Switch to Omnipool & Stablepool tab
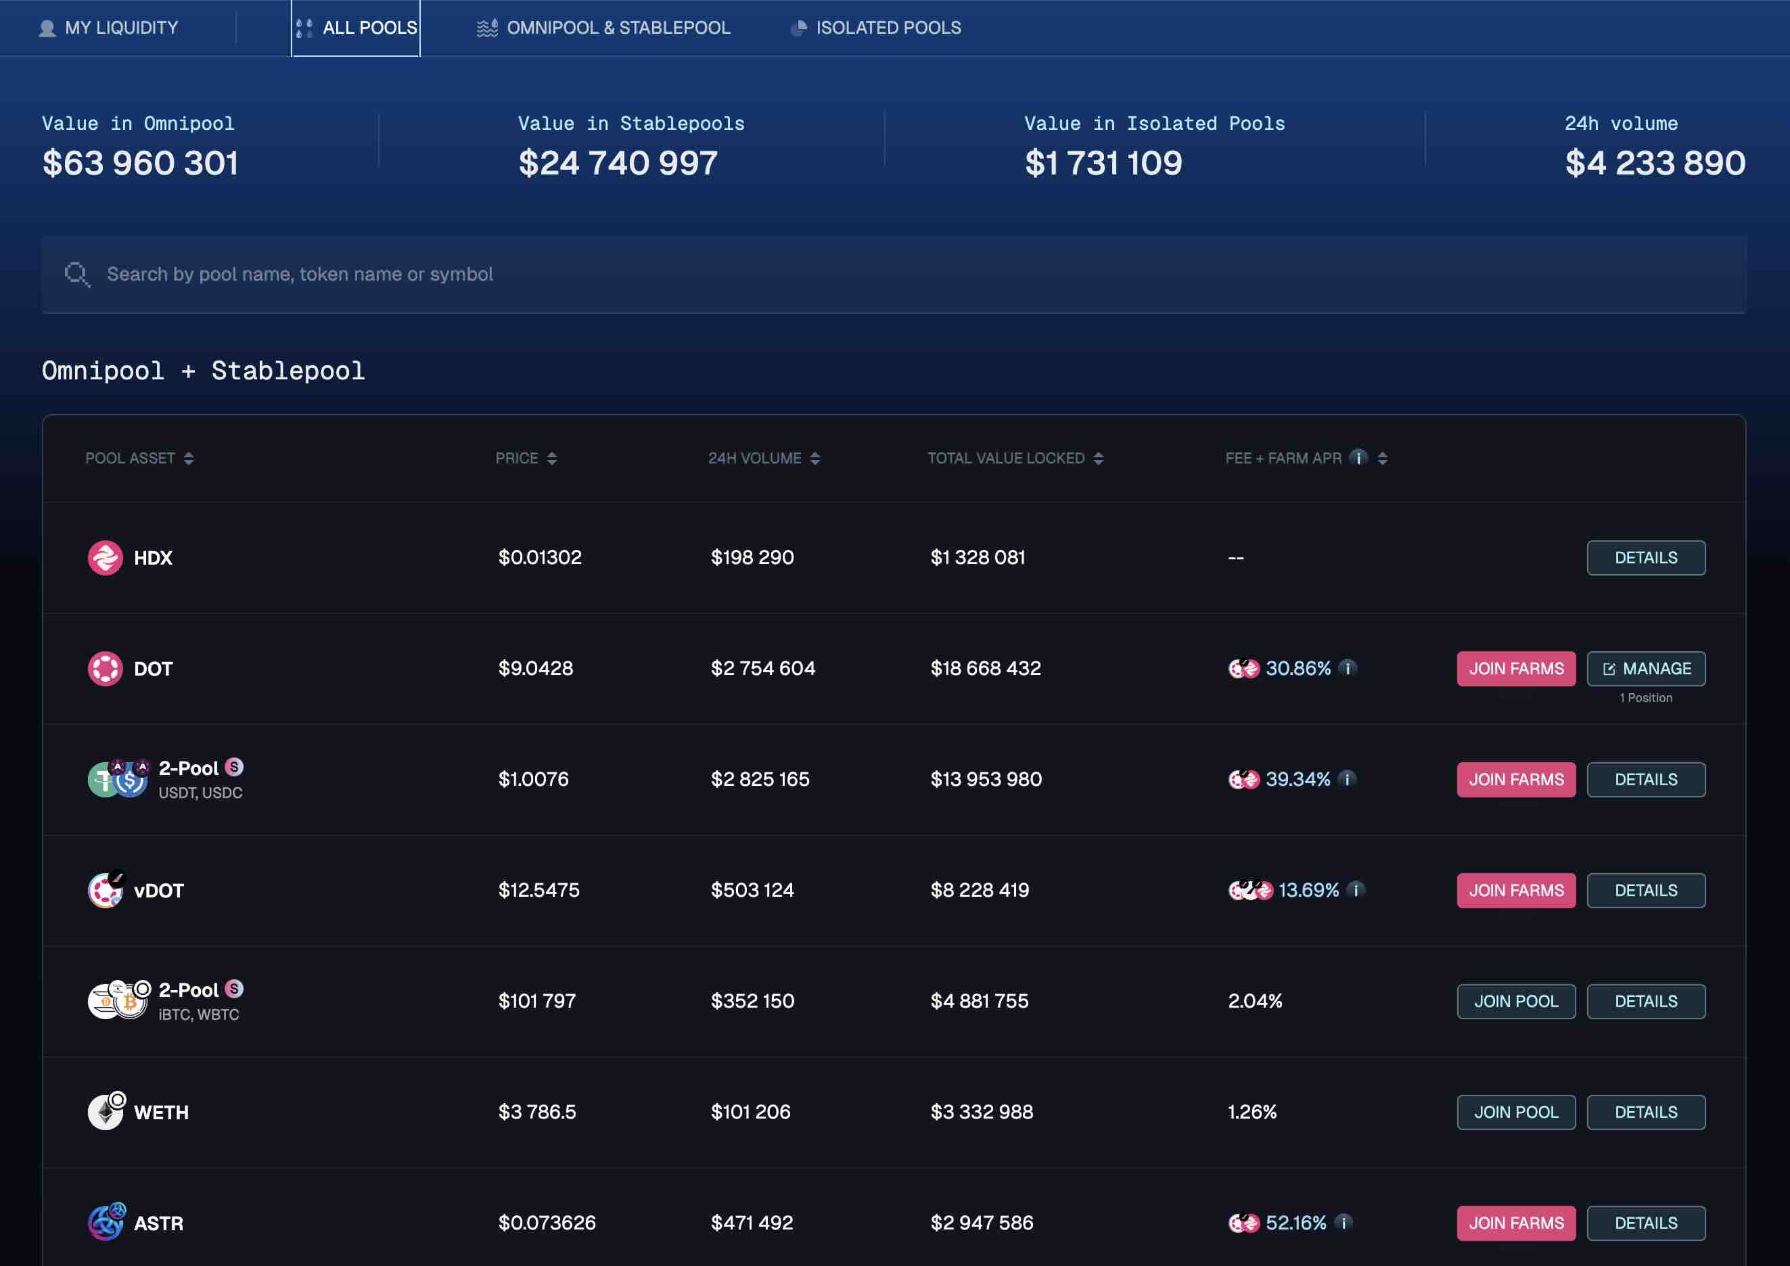The width and height of the screenshot is (1790, 1266). 603,28
